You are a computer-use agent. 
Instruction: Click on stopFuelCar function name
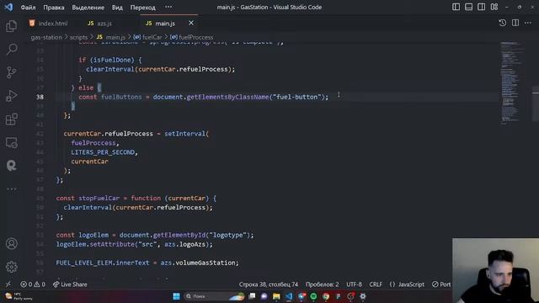coord(99,199)
